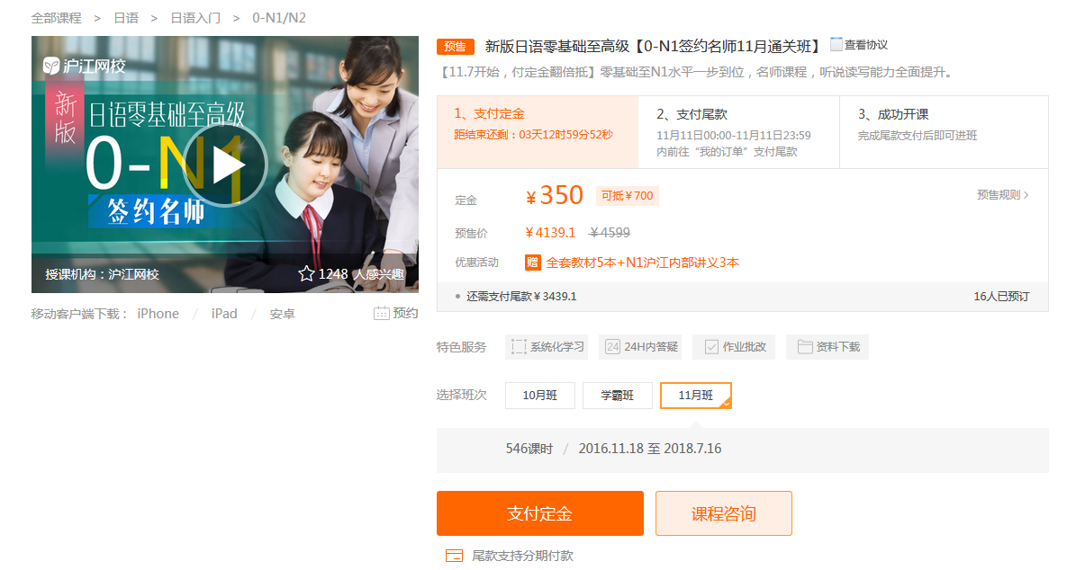Click the ￥350 deposit amount
The width and height of the screenshot is (1076, 570).
tap(555, 195)
